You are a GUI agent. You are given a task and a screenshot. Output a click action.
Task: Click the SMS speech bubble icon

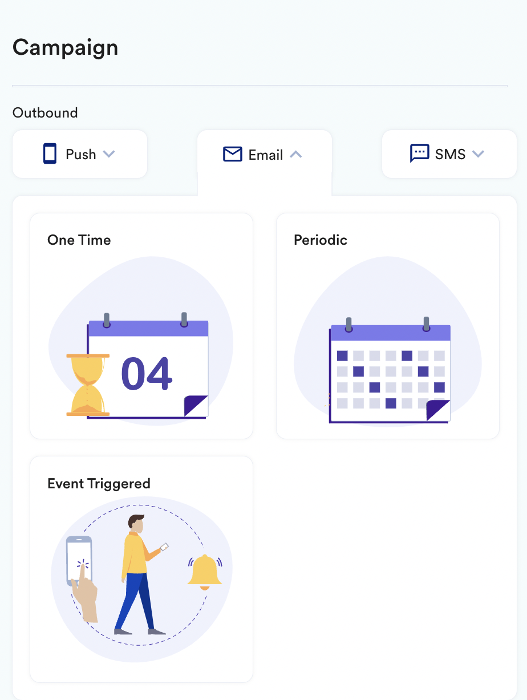point(419,153)
